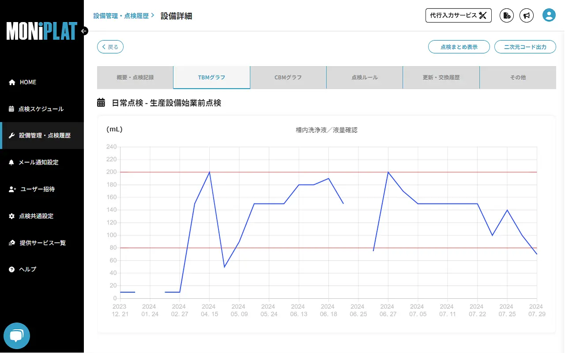Open the 点検ルール tab
The width and height of the screenshot is (565, 353).
pos(364,77)
